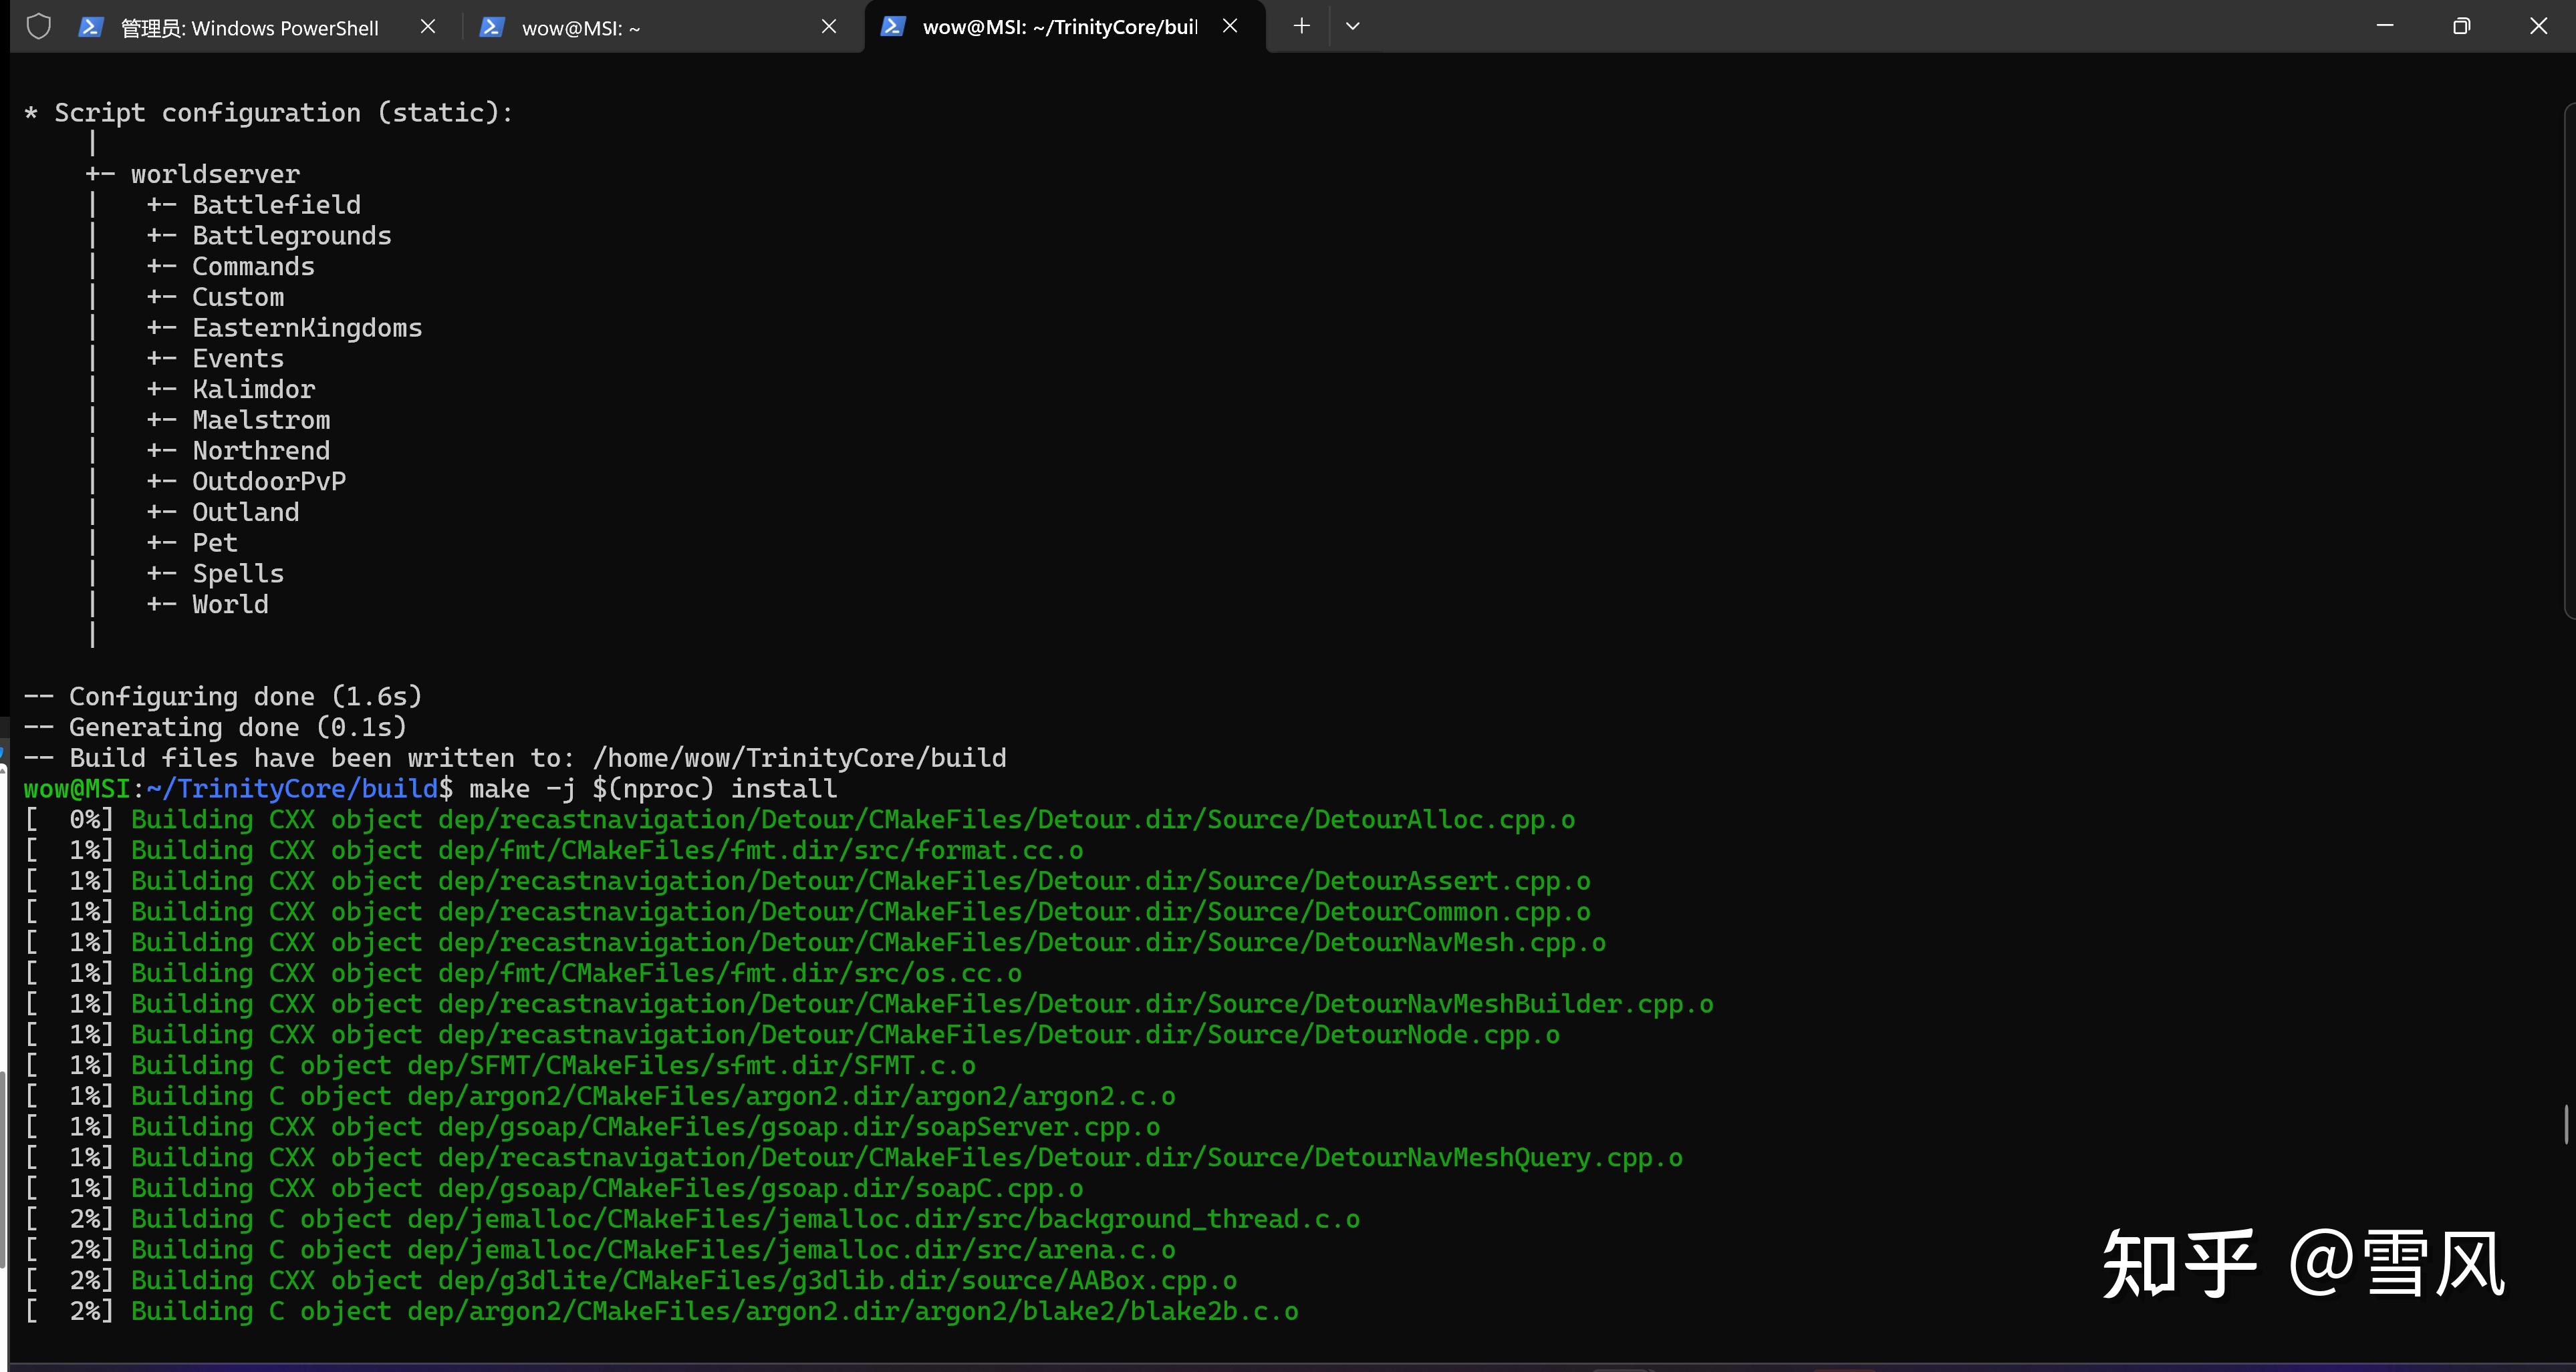The image size is (2576, 1372).
Task: Click the PowerShell icon on the wow@MSI: ~ tab
Action: coord(491,27)
